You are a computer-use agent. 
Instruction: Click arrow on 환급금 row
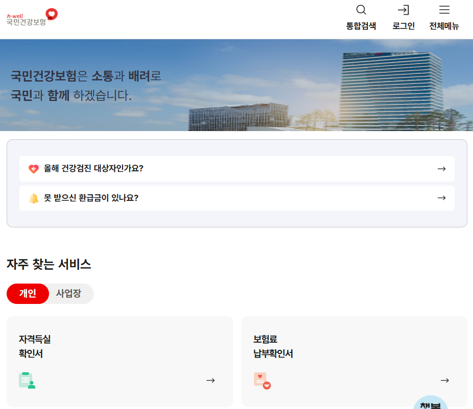pos(442,198)
